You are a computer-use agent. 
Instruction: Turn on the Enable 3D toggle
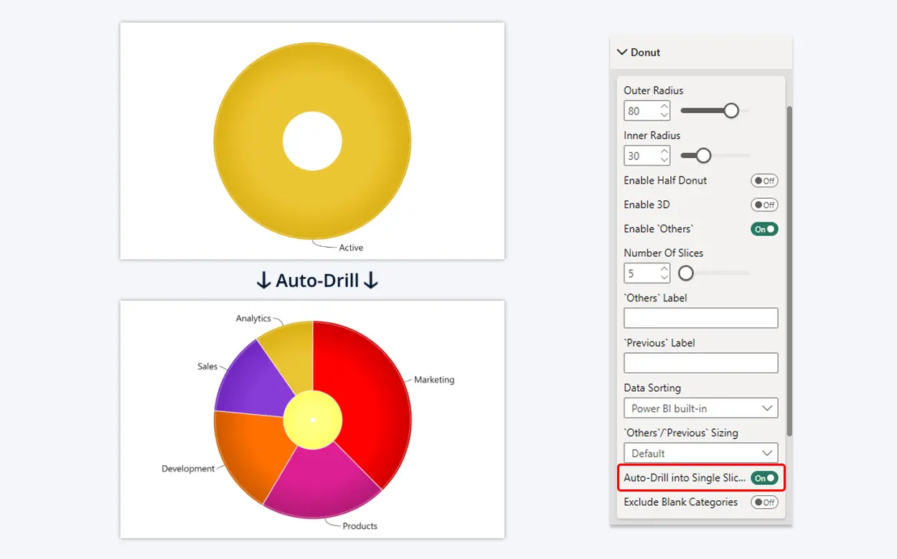point(764,205)
